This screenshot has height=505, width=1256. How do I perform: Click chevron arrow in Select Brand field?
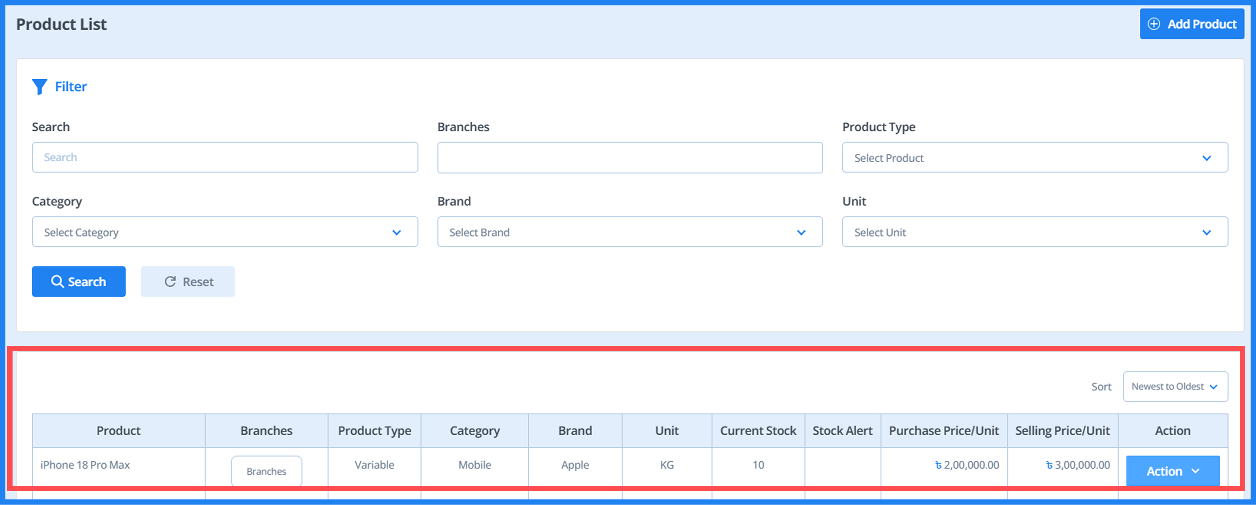(x=801, y=233)
